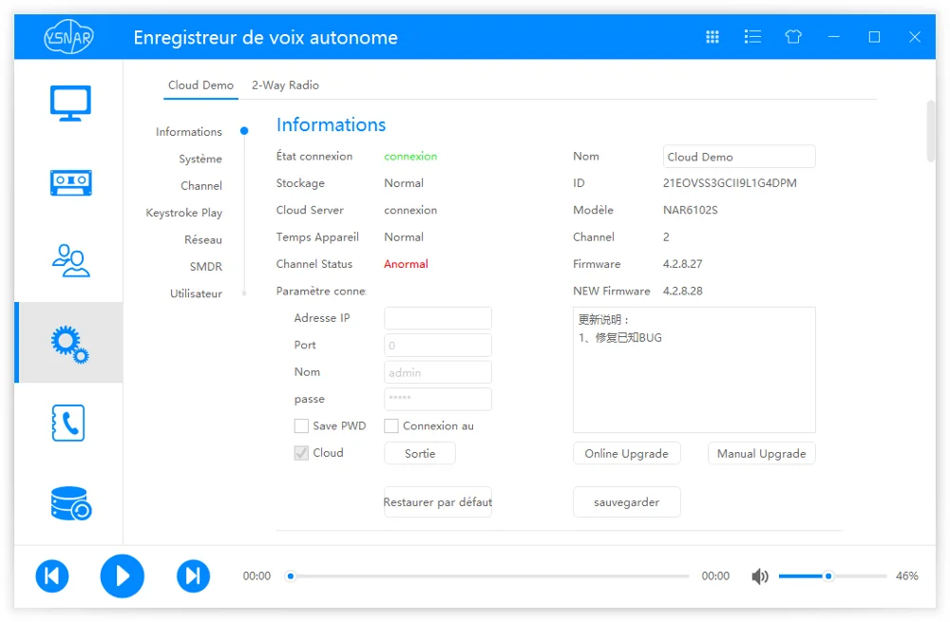Image resolution: width=950 pixels, height=622 pixels.
Task: Minimize the application window
Action: click(x=834, y=37)
